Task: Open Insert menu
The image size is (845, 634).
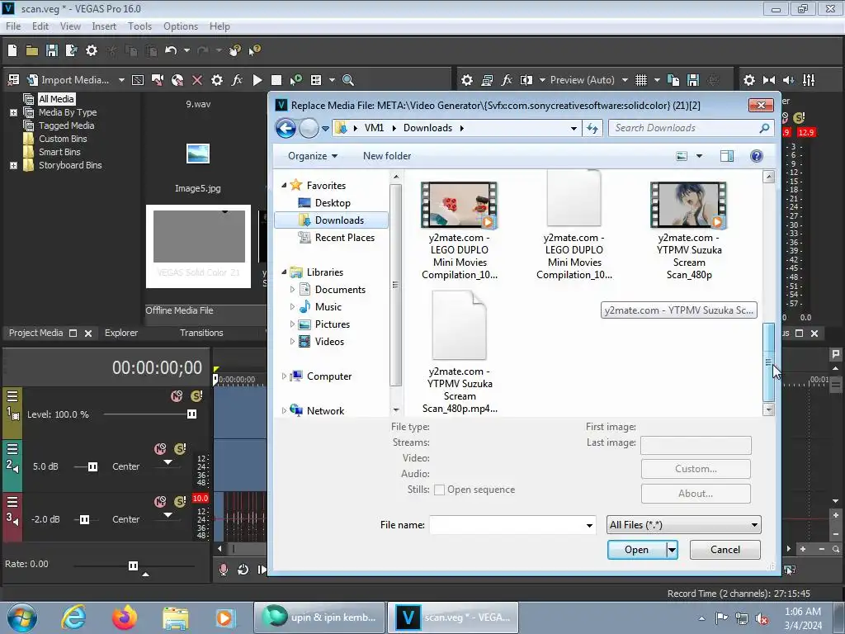Action: click(x=103, y=26)
